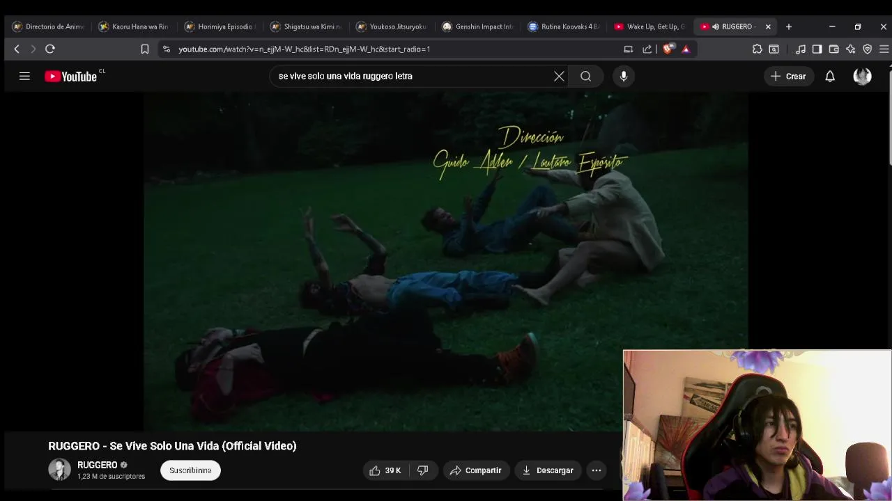This screenshot has height=501, width=892.
Task: Switch to Rutina Koovaks tab
Action: point(564,26)
